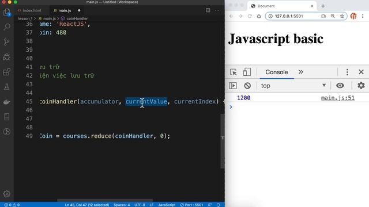Click lesson_1 in the breadcrumb
This screenshot has height=207, width=369.
pyautogui.click(x=25, y=18)
